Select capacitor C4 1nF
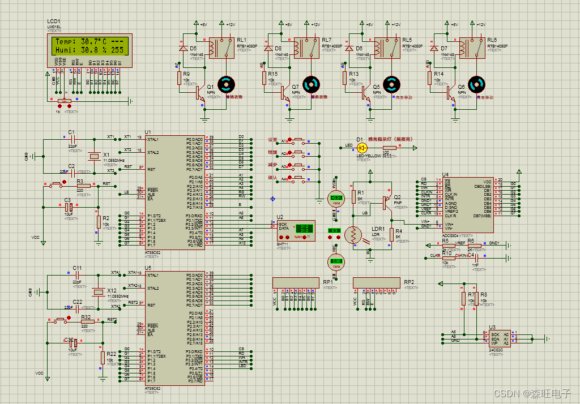This screenshot has width=580, height=404. coord(477,259)
